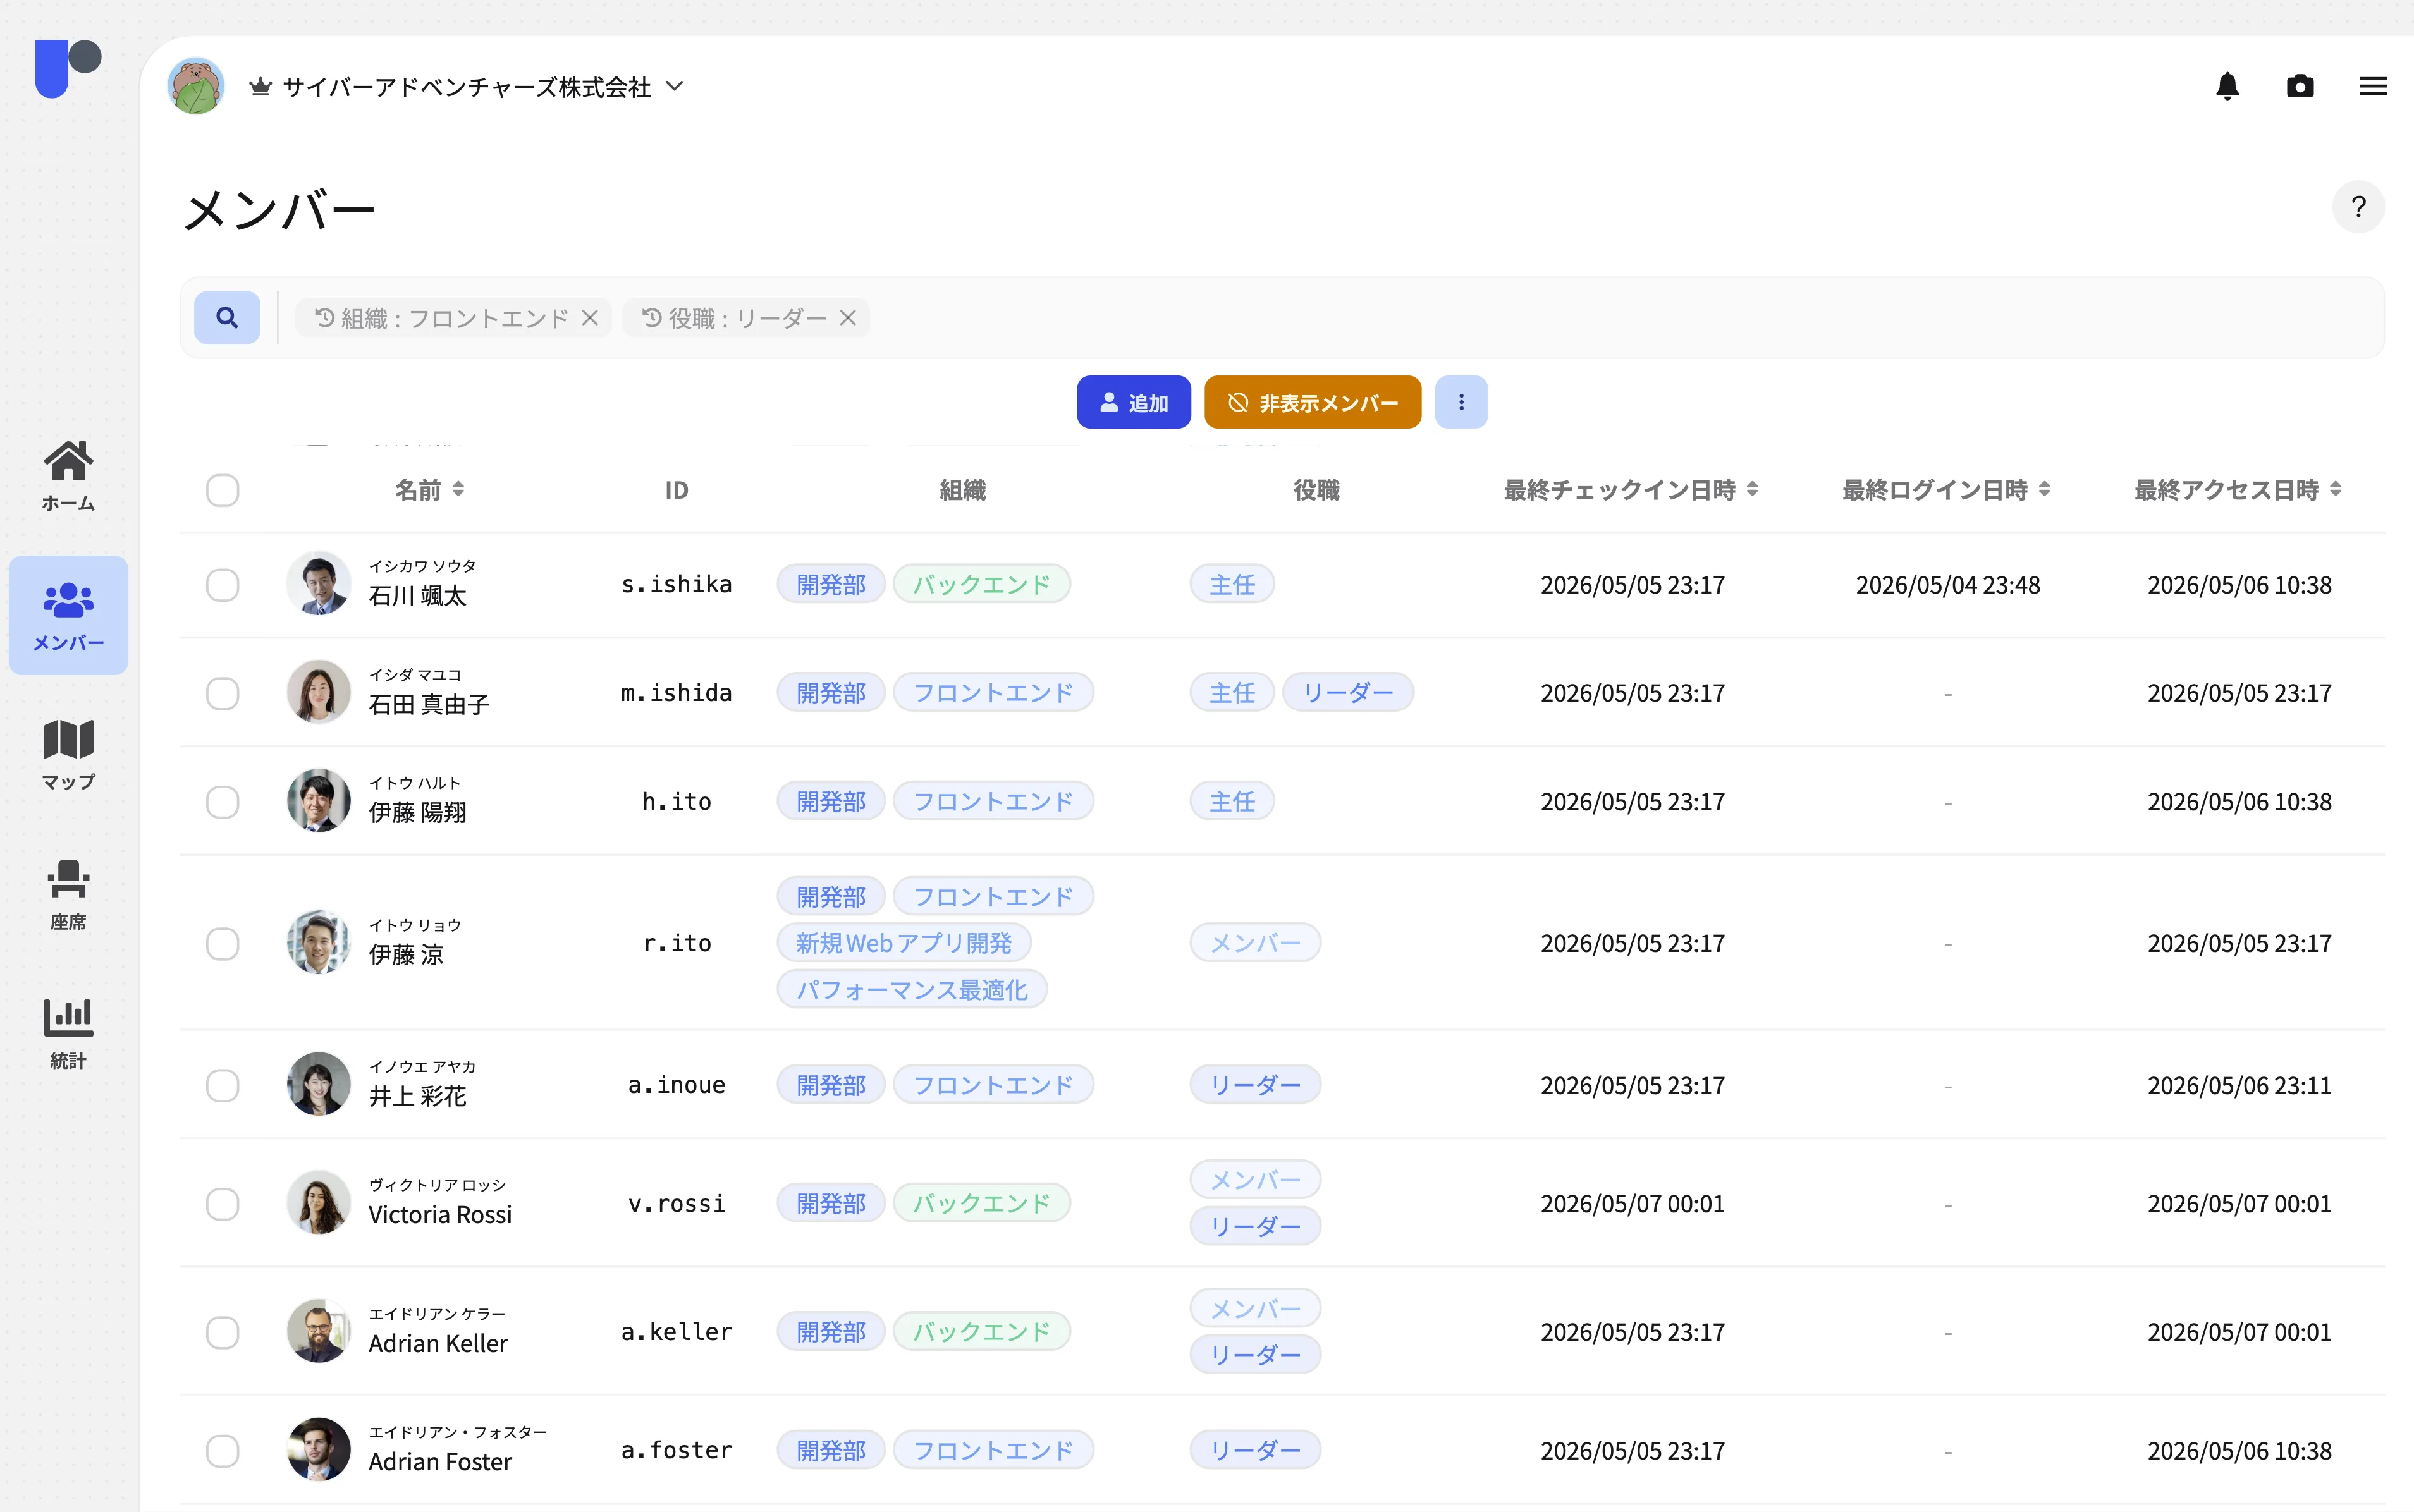This screenshot has width=2414, height=1512.
Task: Click the 組織：フロントエンド filter chip label
Action: (x=454, y=318)
